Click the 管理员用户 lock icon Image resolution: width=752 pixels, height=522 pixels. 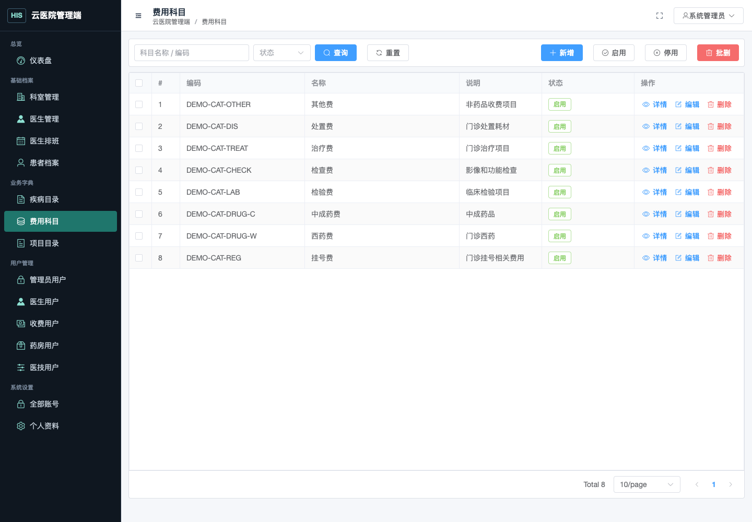point(21,280)
